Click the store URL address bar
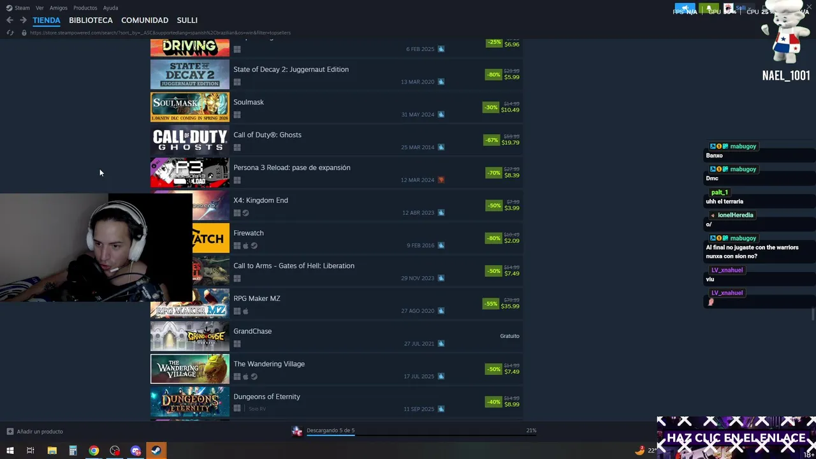The height and width of the screenshot is (459, 816). 159,33
